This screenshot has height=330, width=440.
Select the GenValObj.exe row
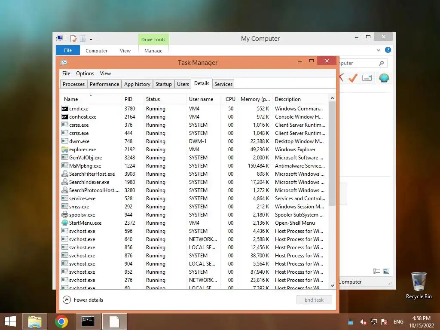click(194, 157)
